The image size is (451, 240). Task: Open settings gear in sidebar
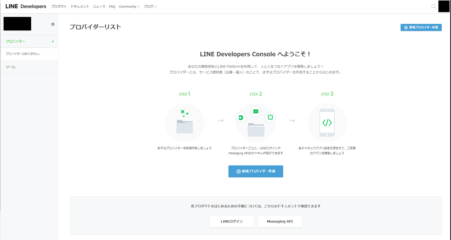(53, 24)
